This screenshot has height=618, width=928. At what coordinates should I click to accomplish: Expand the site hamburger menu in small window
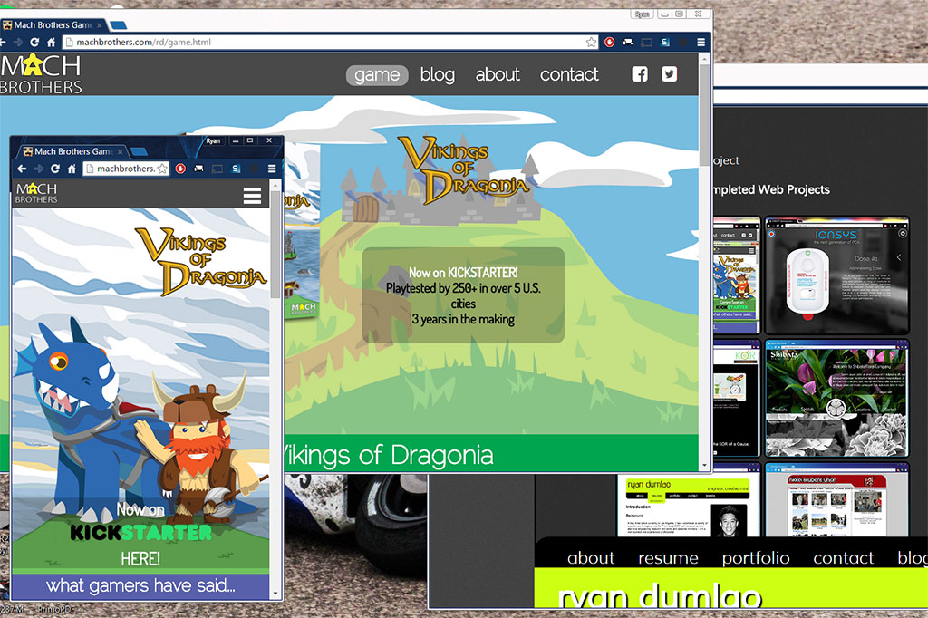click(252, 196)
